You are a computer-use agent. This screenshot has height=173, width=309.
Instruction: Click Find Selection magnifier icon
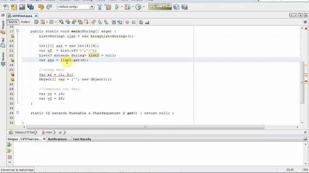tap(61, 22)
